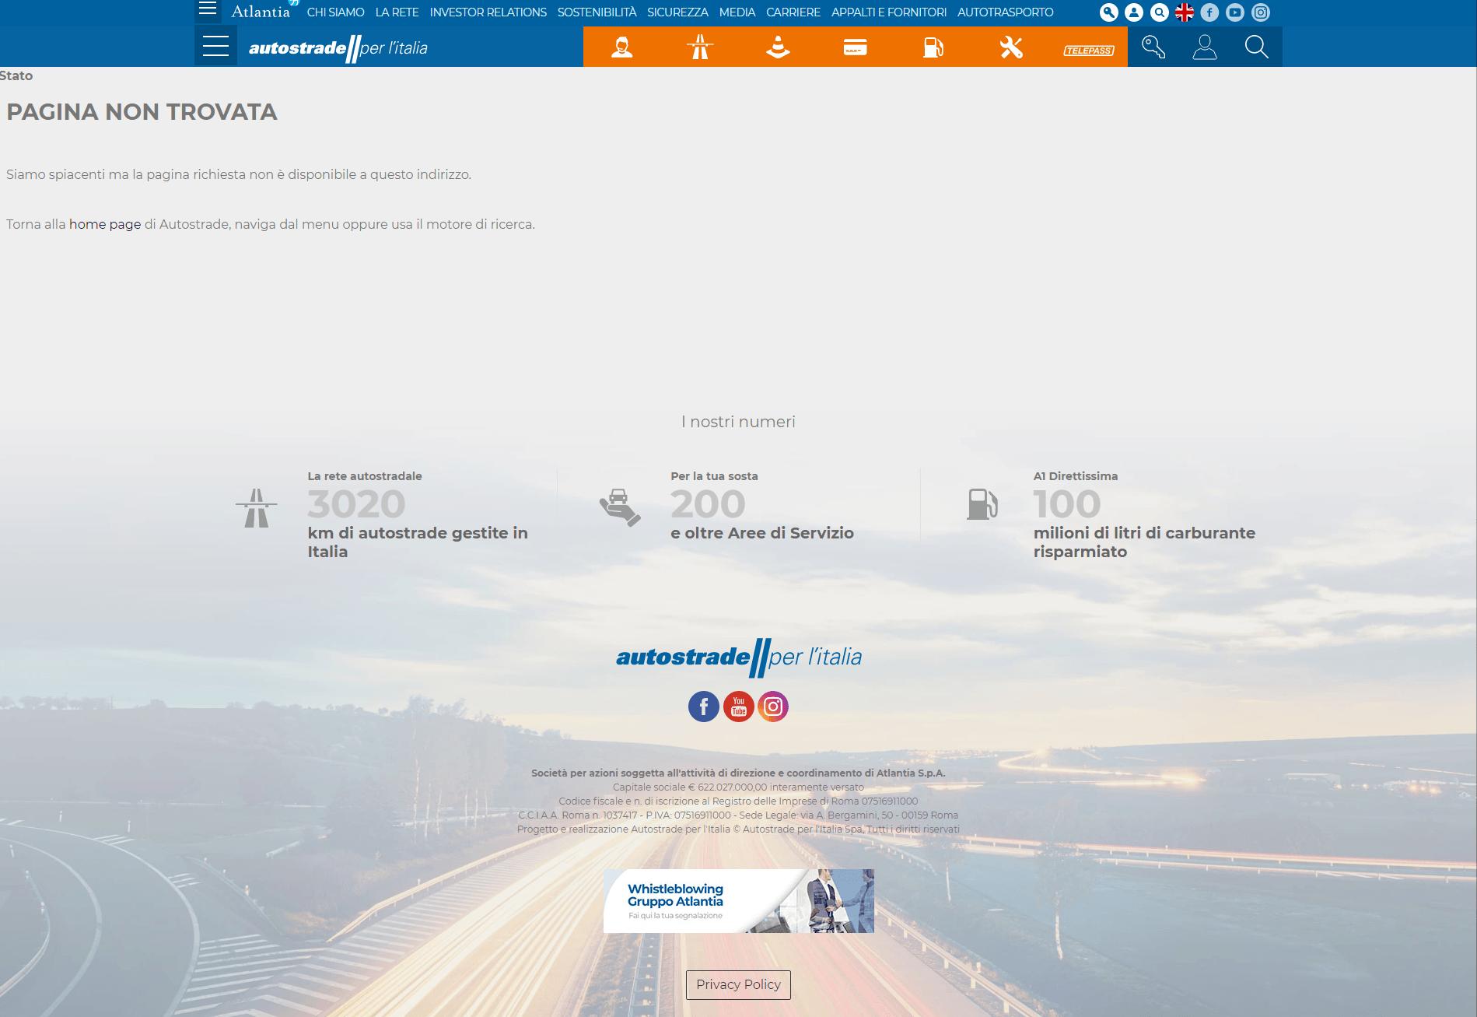Open the main hamburger menu beside the Autostrade logo
1477x1017 pixels.
tap(215, 47)
